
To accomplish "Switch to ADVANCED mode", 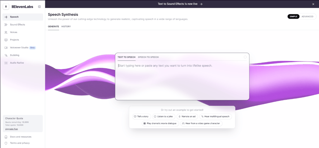I will point(307,17).
